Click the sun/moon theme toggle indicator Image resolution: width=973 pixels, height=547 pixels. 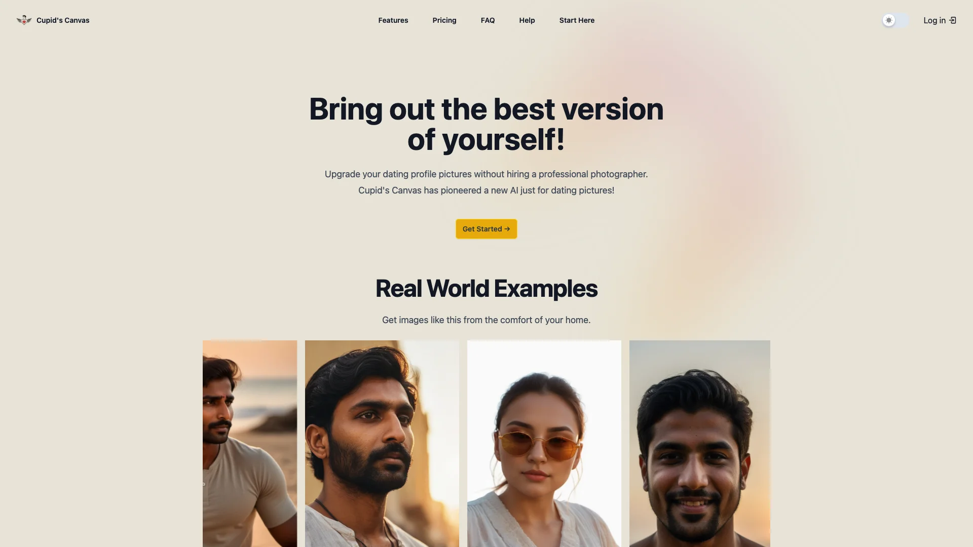click(889, 20)
